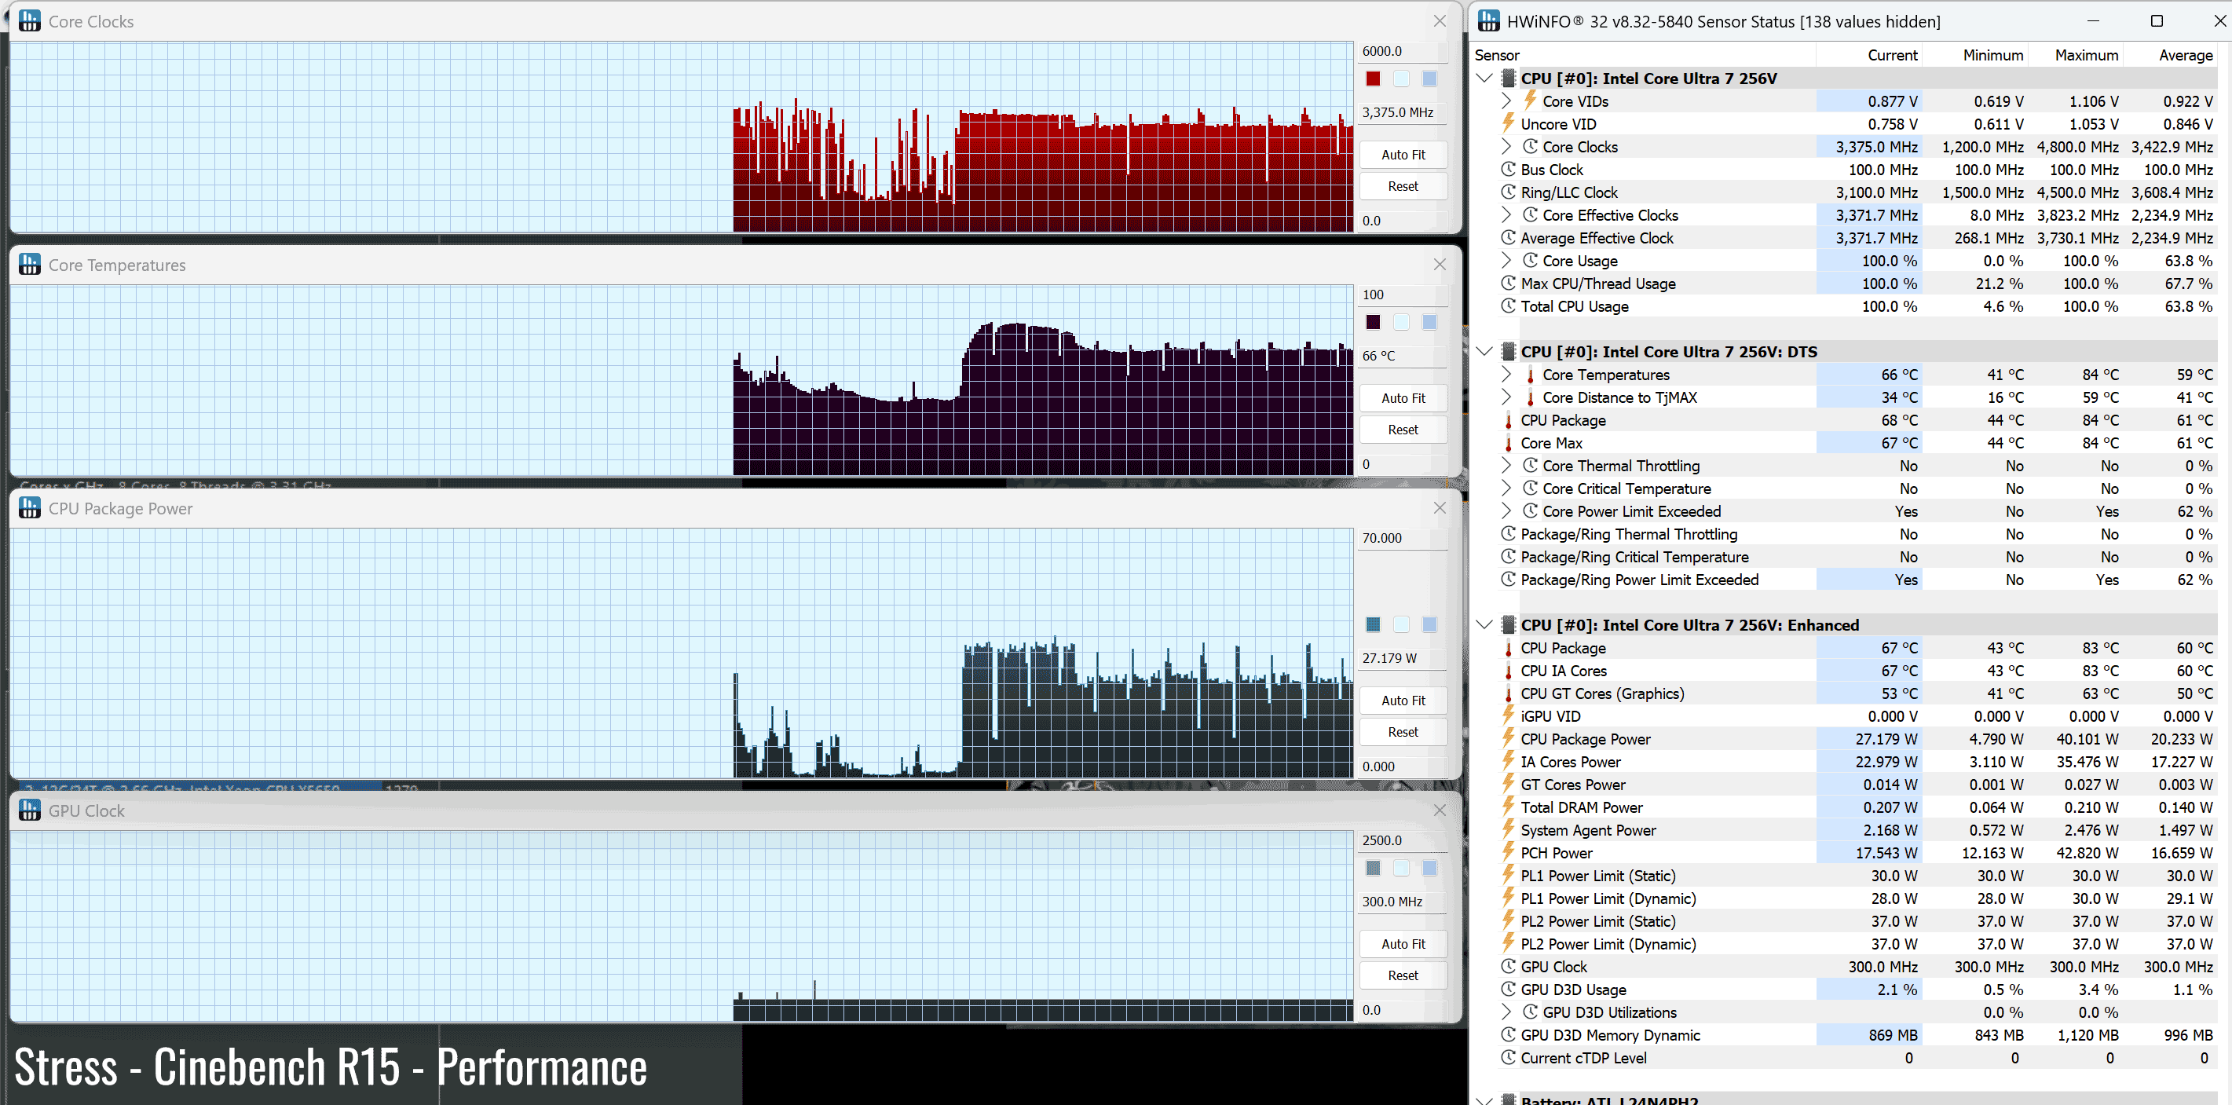This screenshot has height=1105, width=2232.
Task: Collapse the CPU Enhanced sensor group
Action: pyautogui.click(x=1484, y=624)
